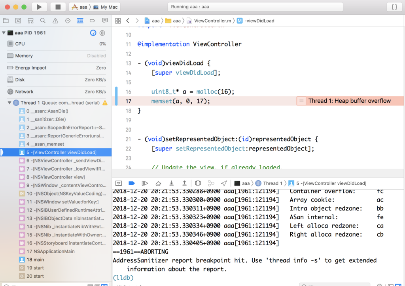Click aaa project in jump bar

[152, 21]
